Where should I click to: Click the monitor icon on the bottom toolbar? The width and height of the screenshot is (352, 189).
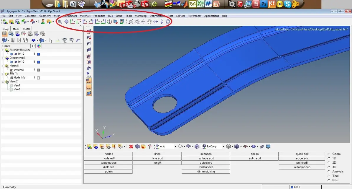[x=268, y=146]
